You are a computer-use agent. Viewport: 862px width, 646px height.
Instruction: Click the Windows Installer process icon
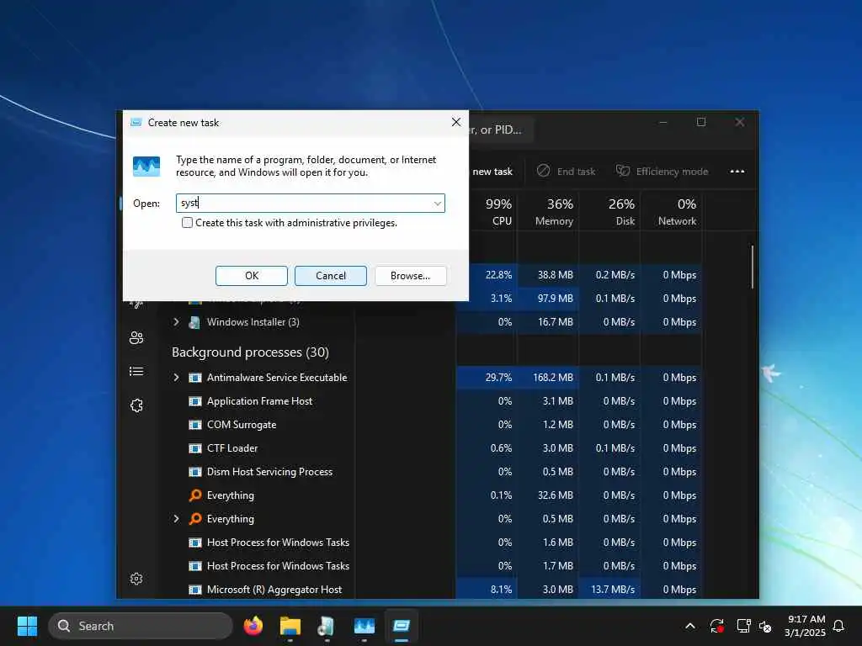coord(194,322)
